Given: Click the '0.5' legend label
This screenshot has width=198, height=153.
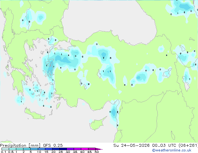Looking at the screenshot, I should pyautogui.click(x=11, y=152).
